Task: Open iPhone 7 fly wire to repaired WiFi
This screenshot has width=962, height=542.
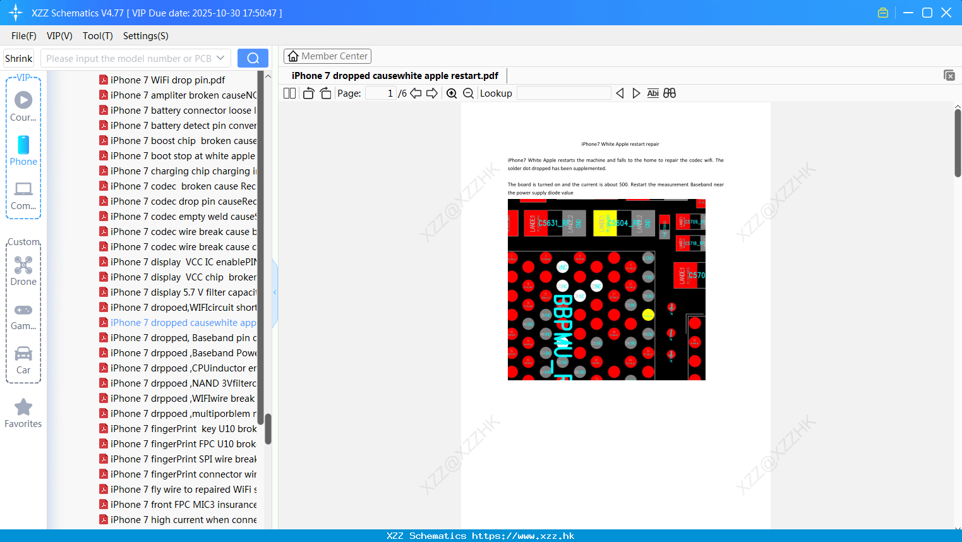Action: pyautogui.click(x=178, y=490)
